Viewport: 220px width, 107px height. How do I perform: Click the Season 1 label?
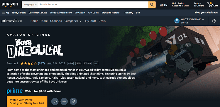tap(12, 63)
